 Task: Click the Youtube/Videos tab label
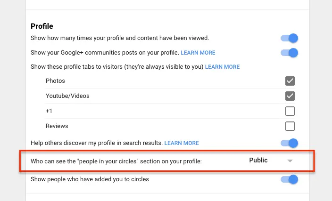(67, 96)
